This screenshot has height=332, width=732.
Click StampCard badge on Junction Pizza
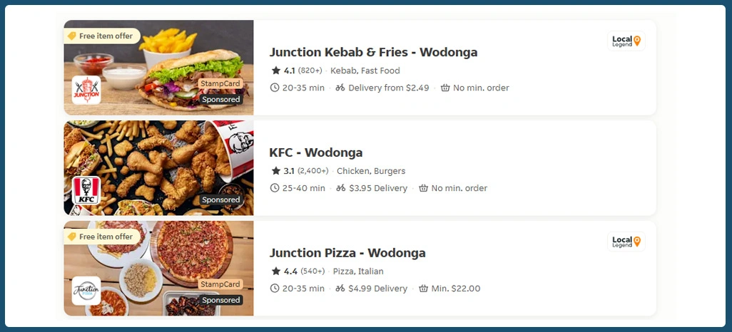pyautogui.click(x=220, y=284)
